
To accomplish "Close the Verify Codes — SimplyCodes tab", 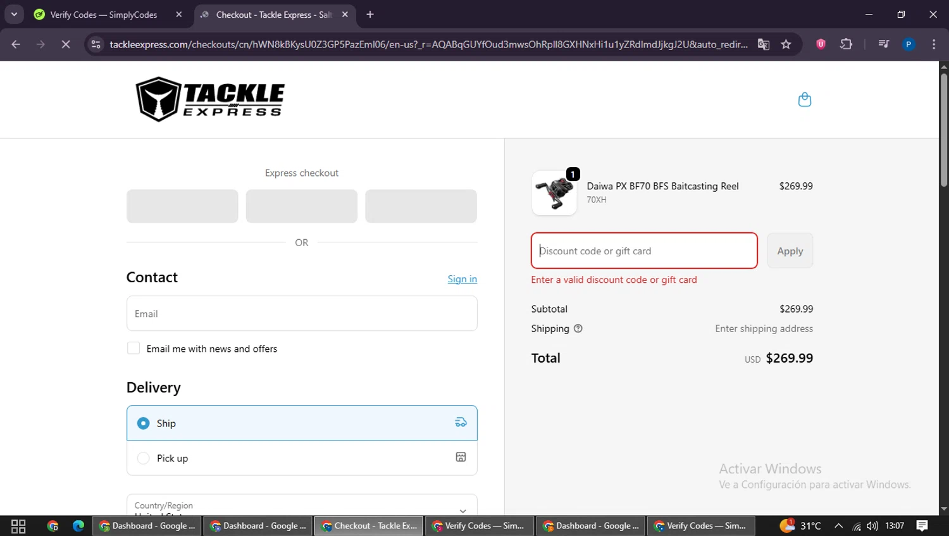I will (x=179, y=15).
